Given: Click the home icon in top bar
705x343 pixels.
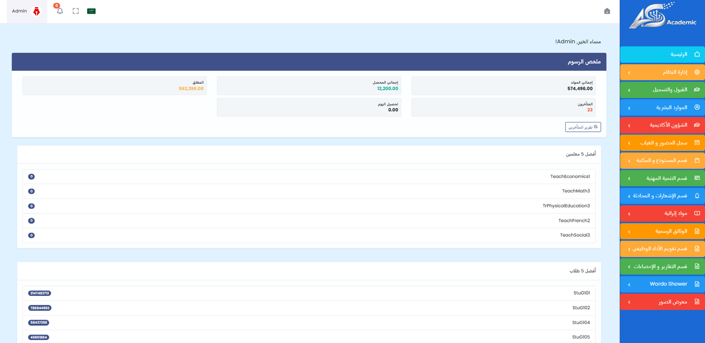Looking at the screenshot, I should 607,11.
